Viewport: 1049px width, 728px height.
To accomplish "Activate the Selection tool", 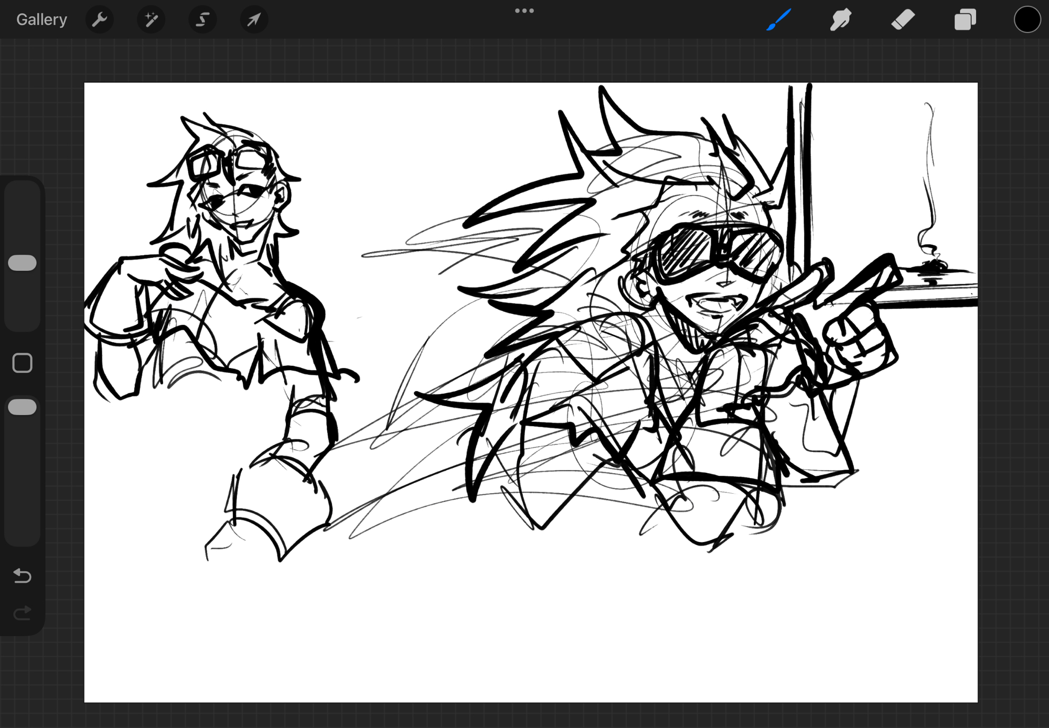I will pos(202,20).
